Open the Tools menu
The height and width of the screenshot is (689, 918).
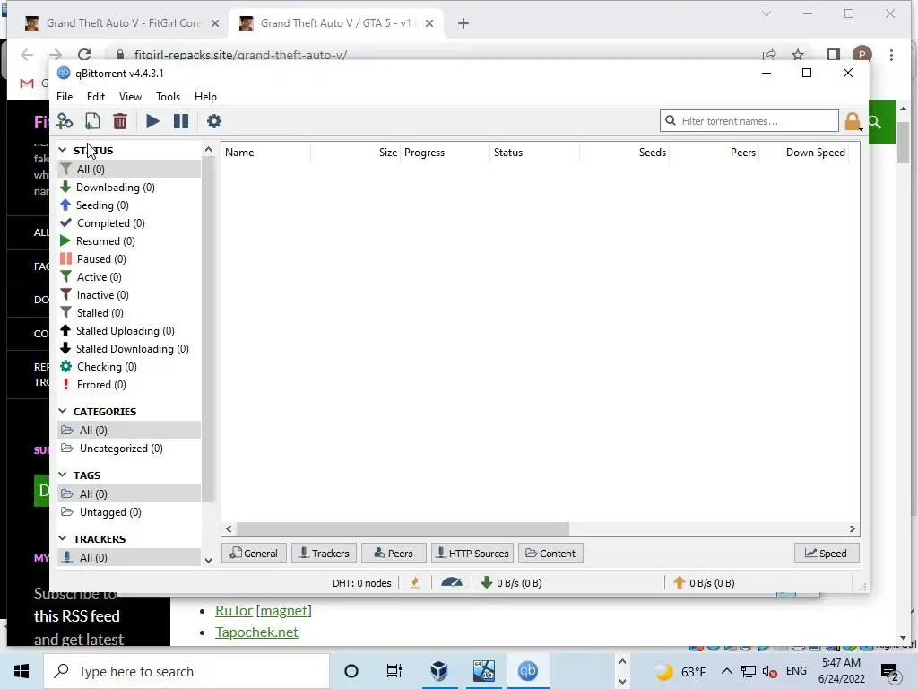(168, 97)
